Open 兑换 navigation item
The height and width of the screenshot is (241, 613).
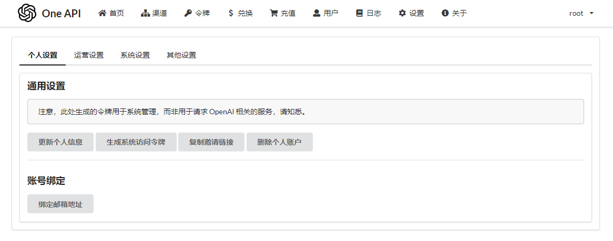pos(240,13)
